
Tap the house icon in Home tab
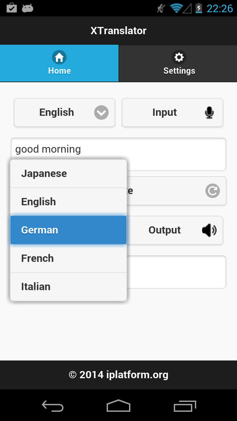point(59,57)
